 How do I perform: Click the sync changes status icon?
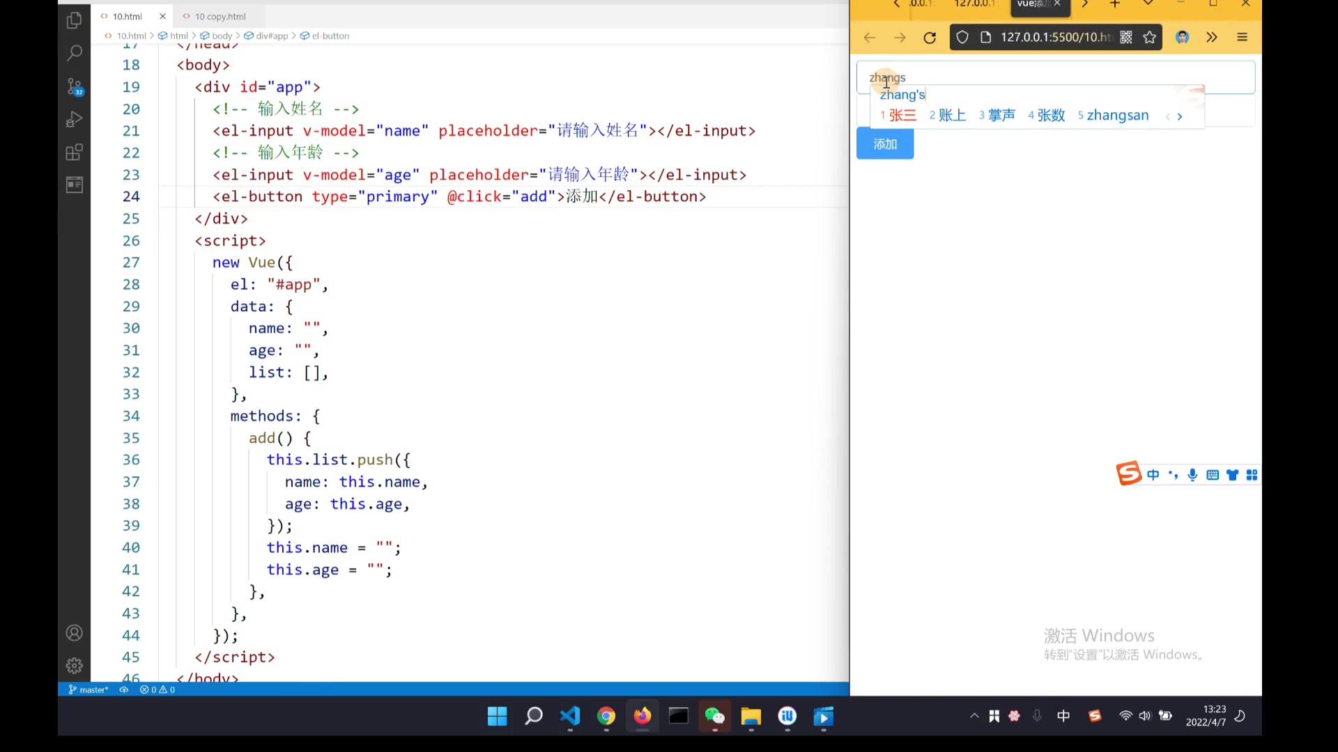click(124, 690)
